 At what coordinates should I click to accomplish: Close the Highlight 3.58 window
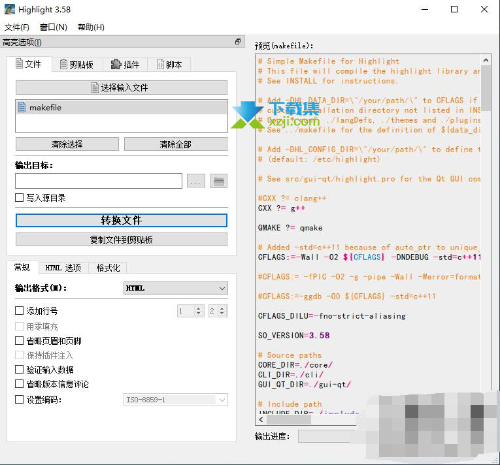click(x=484, y=9)
